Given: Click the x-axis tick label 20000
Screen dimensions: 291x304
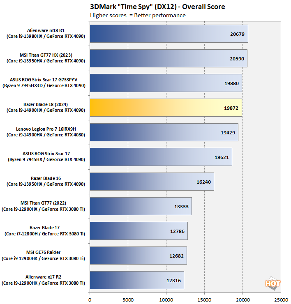Looking at the screenshot, I should (x=242, y=300).
